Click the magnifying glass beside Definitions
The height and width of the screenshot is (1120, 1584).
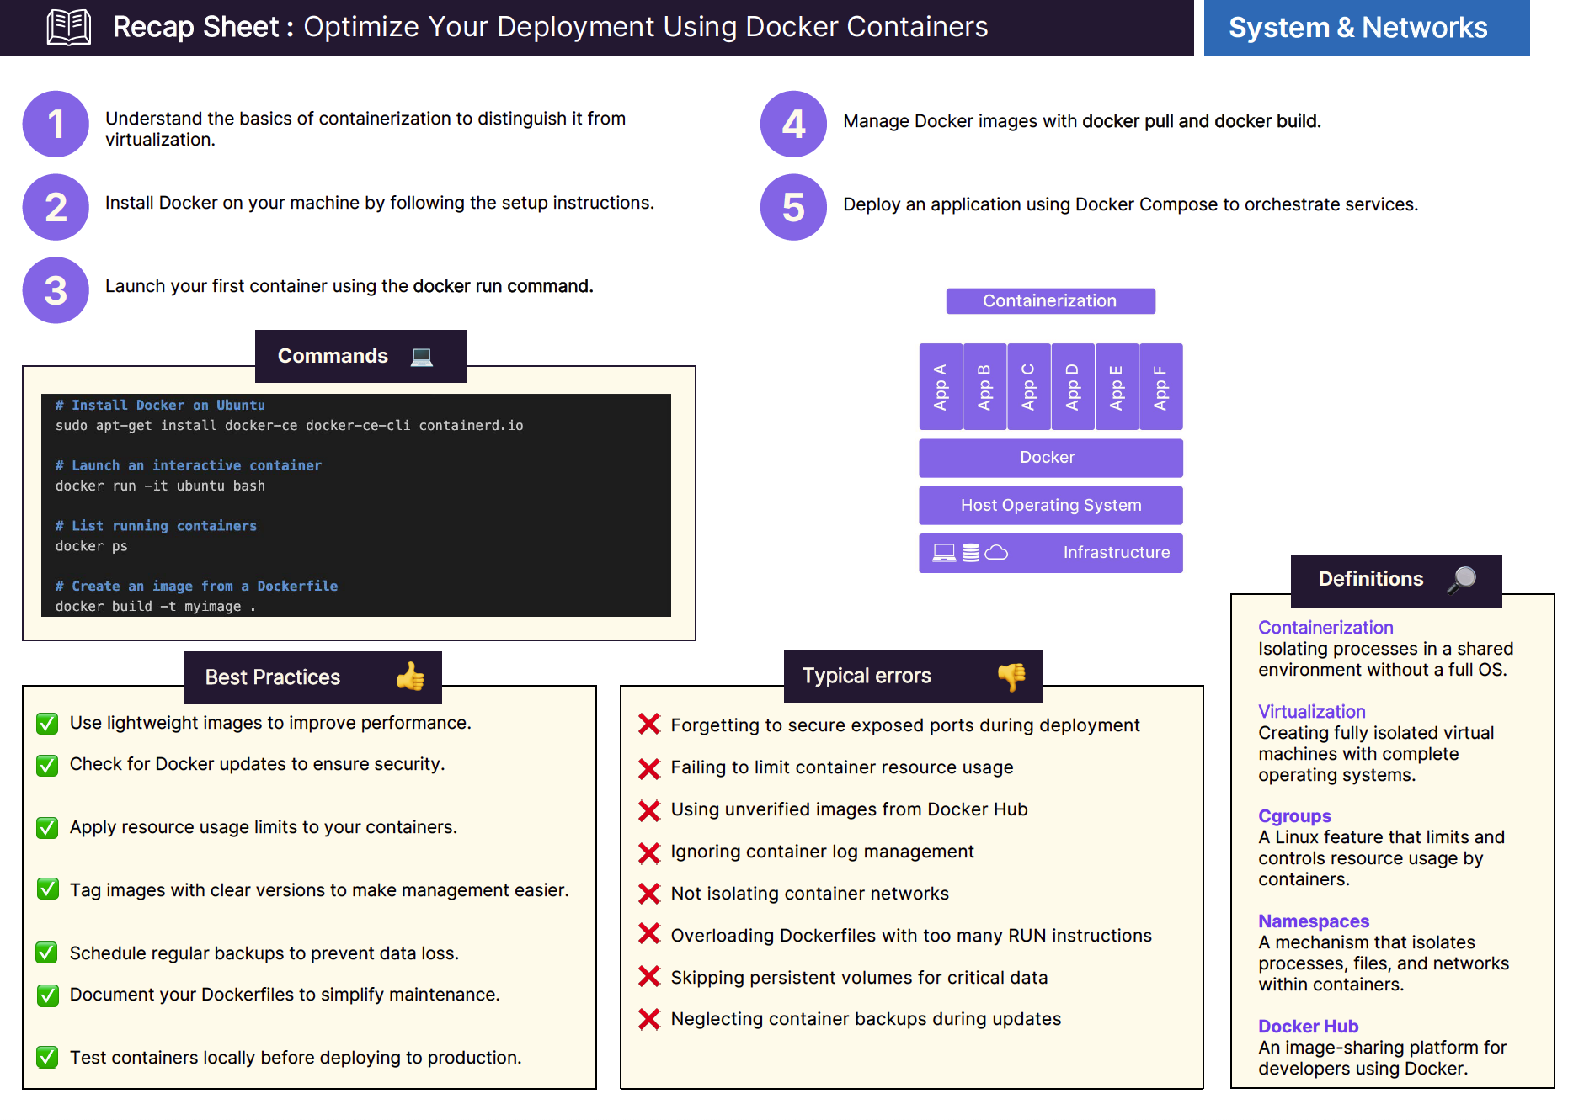point(1462,579)
